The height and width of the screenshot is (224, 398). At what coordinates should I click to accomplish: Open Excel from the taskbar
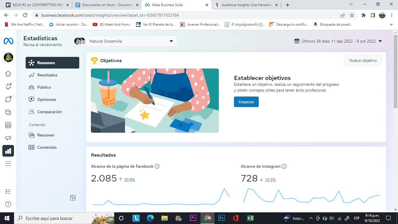pos(250,218)
